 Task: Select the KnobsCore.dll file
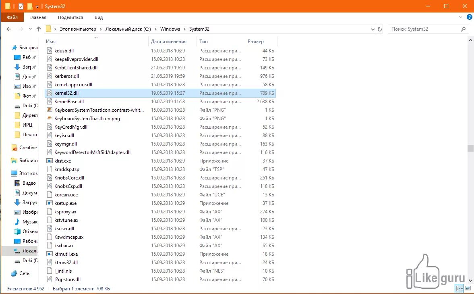[x=160, y=178]
